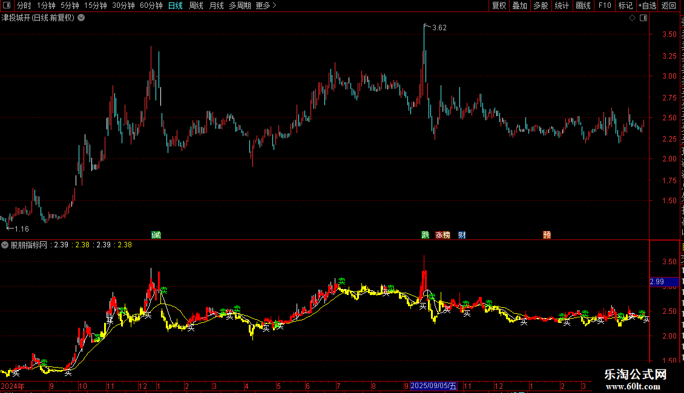Open the red 涨榜 event marker
Viewport: 684px width, 393px height.
(x=442, y=235)
